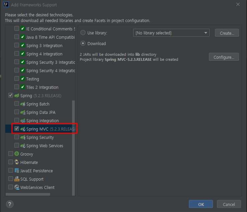Check the Spring Batch checkbox
247x212 pixels.
tap(17, 103)
